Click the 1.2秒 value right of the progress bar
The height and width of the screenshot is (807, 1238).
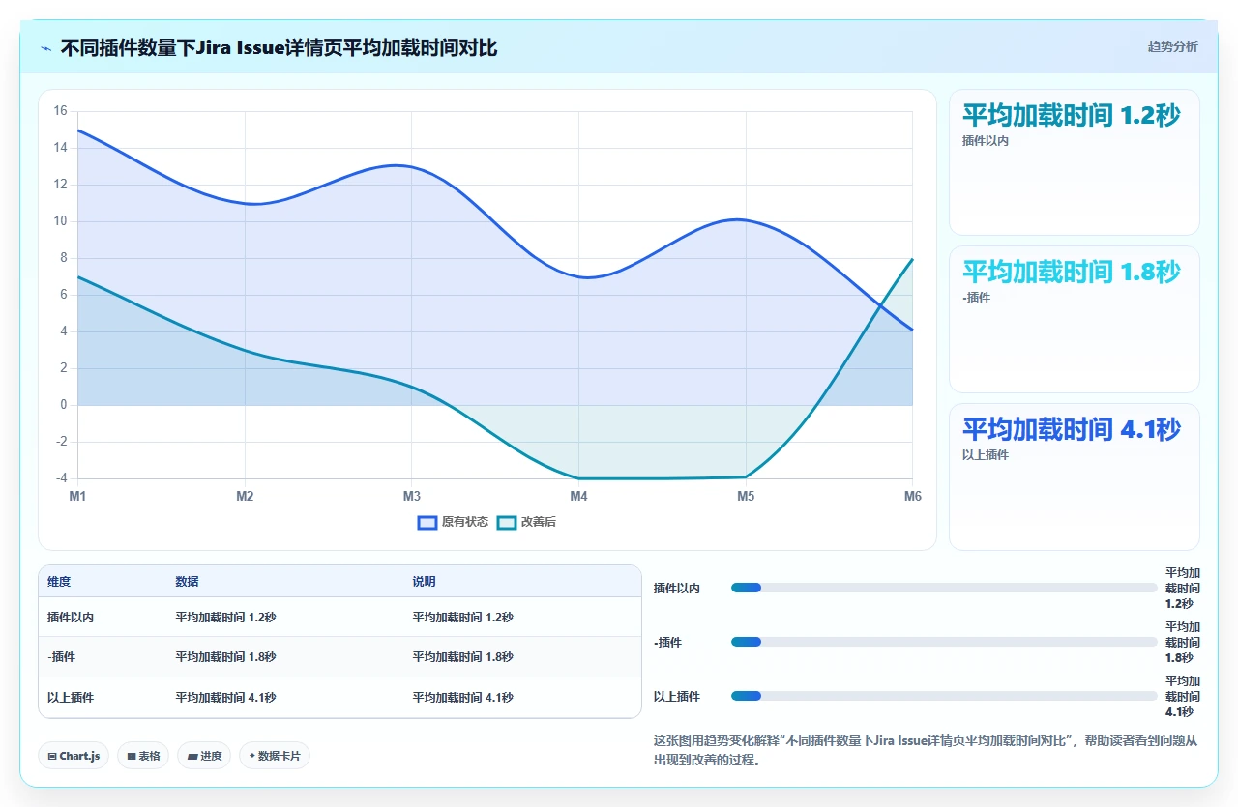(1183, 588)
